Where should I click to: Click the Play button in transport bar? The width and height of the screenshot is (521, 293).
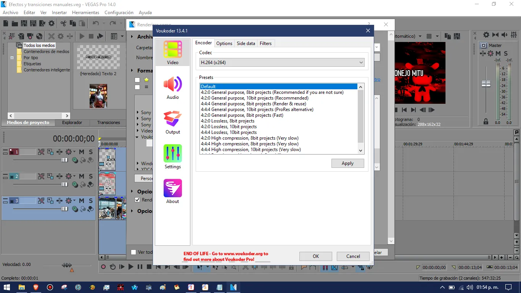coord(131,267)
